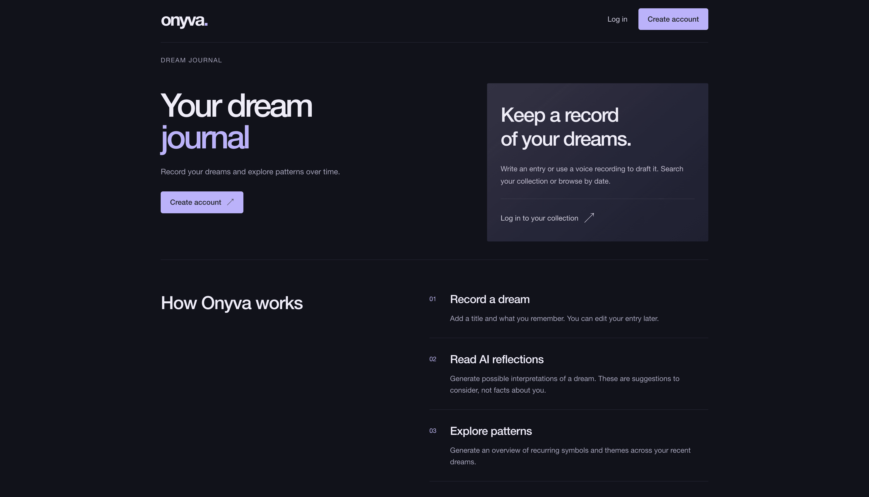Click the arrow icon on the hero Create account button
Image resolution: width=869 pixels, height=497 pixels.
click(230, 202)
